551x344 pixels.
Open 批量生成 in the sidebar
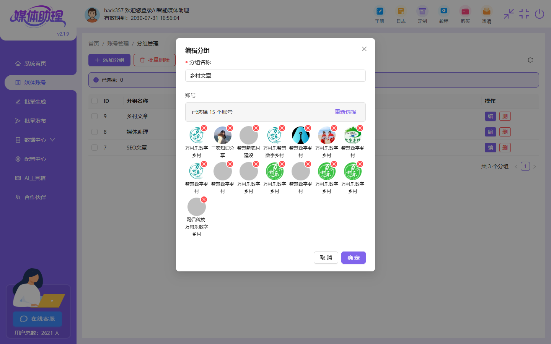tap(35, 102)
